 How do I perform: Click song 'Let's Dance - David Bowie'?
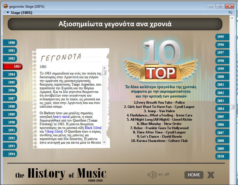pos(159,137)
